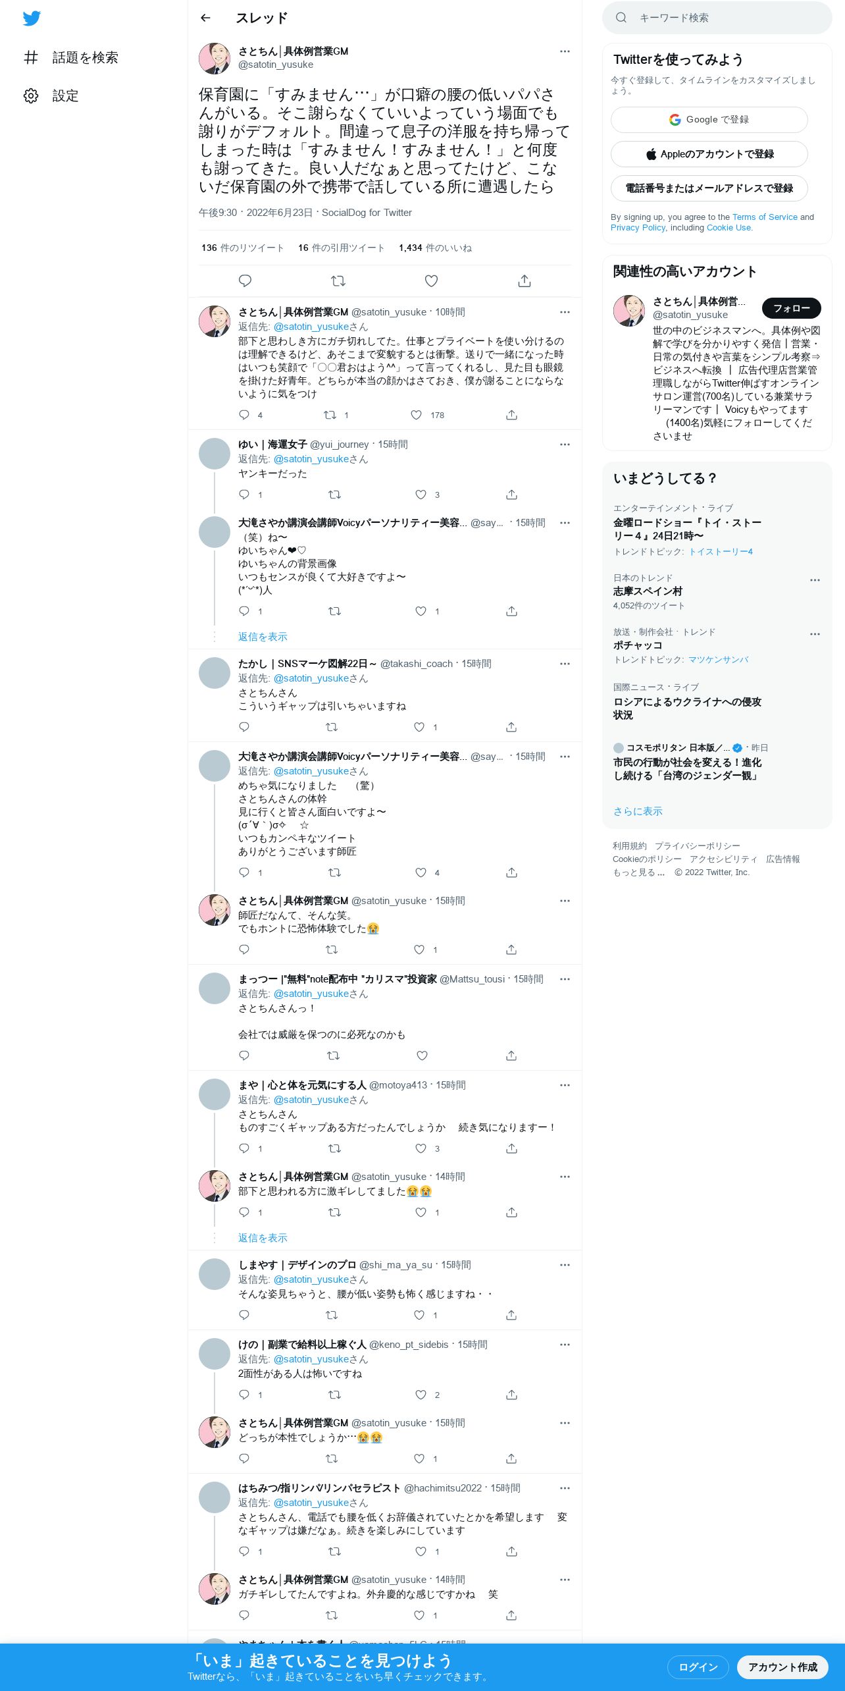
Task: Like the main tweet with heart icon
Action: pos(431,281)
